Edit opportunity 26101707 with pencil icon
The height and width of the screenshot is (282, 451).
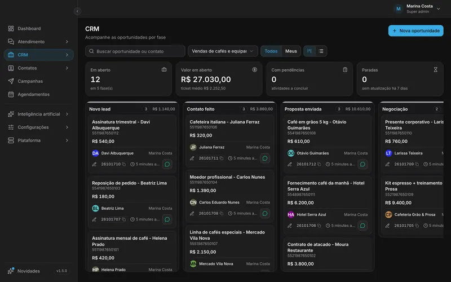click(x=94, y=219)
